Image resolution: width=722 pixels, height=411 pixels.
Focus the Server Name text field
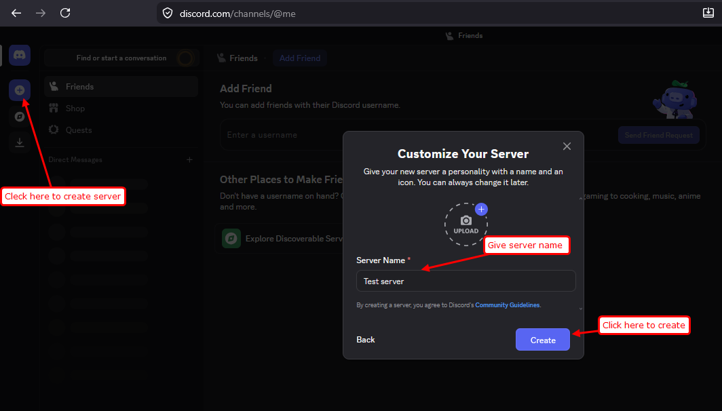[x=466, y=281]
